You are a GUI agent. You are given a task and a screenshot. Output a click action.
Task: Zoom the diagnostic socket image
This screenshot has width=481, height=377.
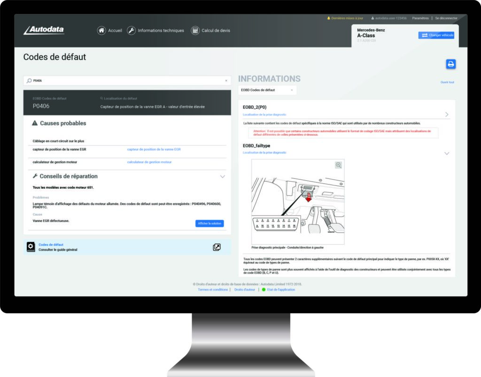pyautogui.click(x=338, y=165)
